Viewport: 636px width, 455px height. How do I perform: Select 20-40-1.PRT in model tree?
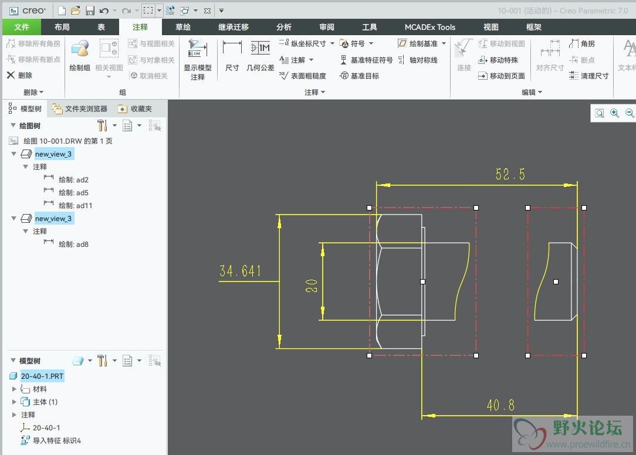42,376
